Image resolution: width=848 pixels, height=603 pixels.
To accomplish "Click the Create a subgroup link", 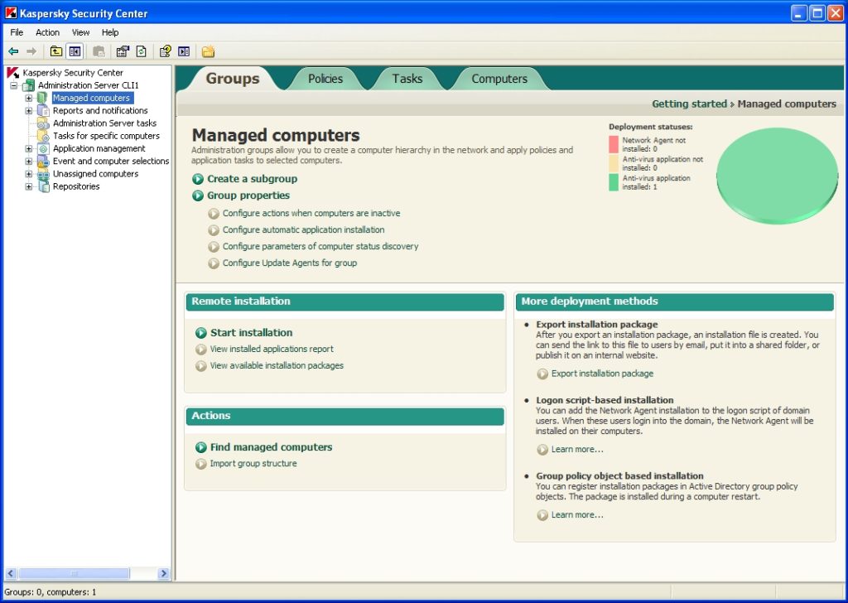I will coord(252,179).
